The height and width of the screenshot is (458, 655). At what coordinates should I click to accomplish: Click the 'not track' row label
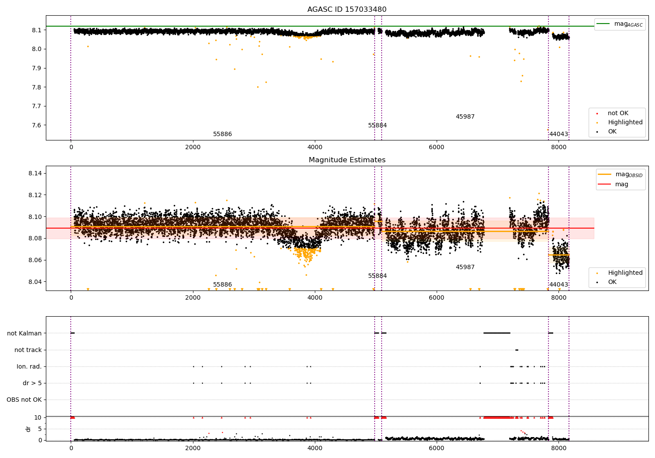tap(28, 350)
